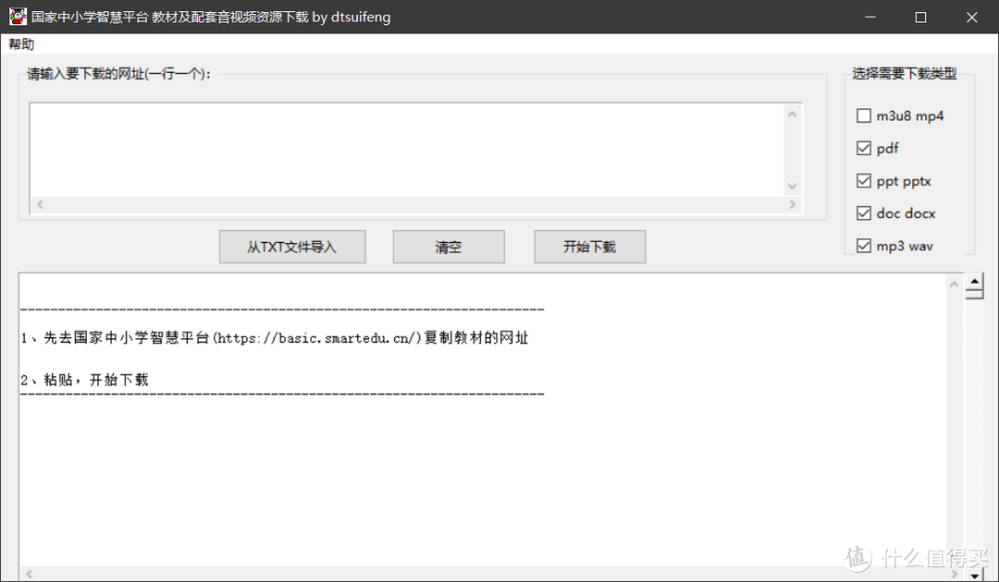The width and height of the screenshot is (999, 582).
Task: Click the 选择需要下载类型 group label
Action: pyautogui.click(x=904, y=74)
